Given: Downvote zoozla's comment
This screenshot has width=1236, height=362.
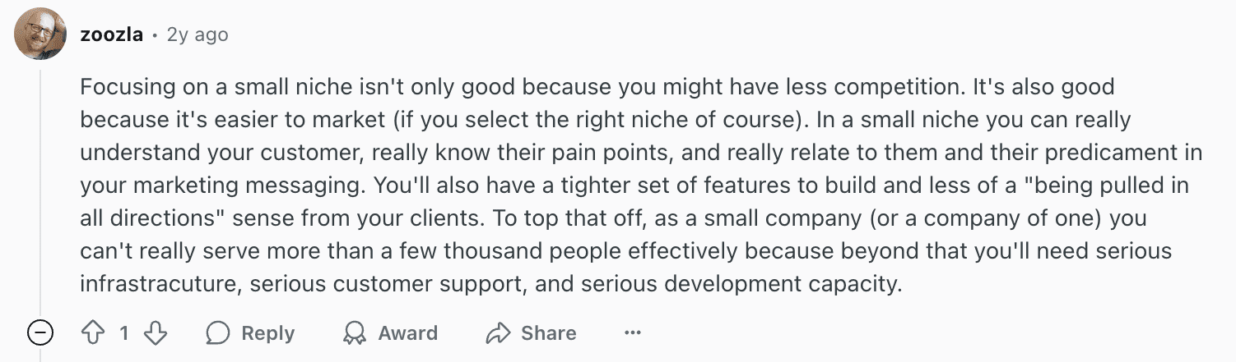Looking at the screenshot, I should coord(156,332).
